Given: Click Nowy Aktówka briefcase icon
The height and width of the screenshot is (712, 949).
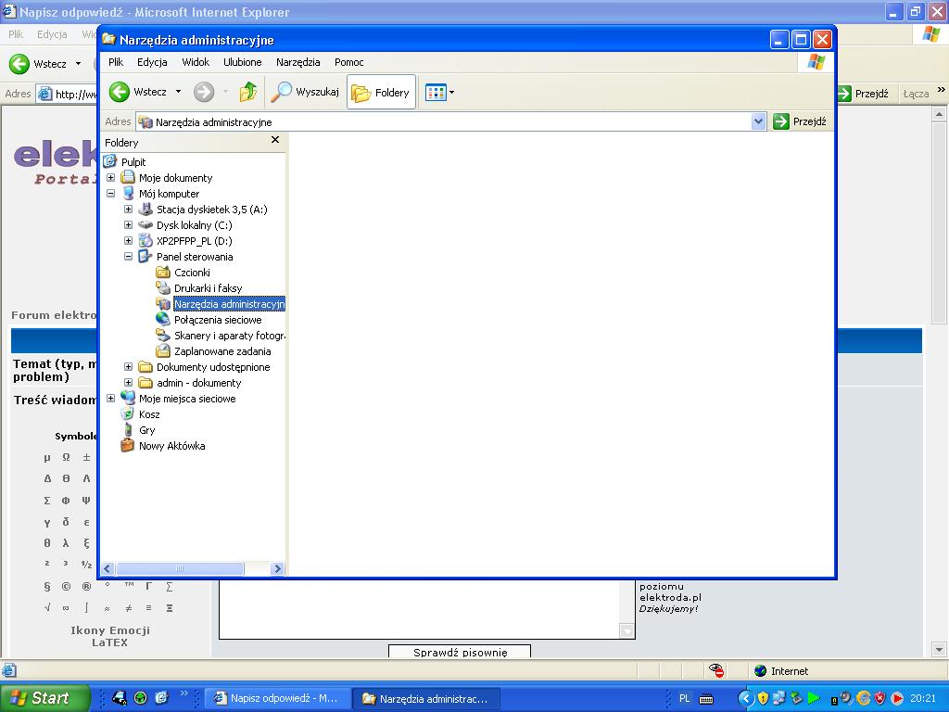Looking at the screenshot, I should click(128, 446).
